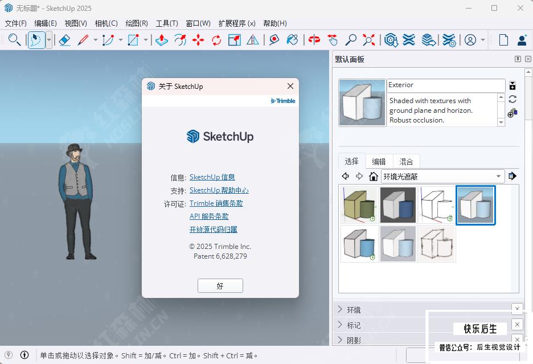Click the Home icon in styles browser
The height and width of the screenshot is (364, 533).
pyautogui.click(x=373, y=176)
